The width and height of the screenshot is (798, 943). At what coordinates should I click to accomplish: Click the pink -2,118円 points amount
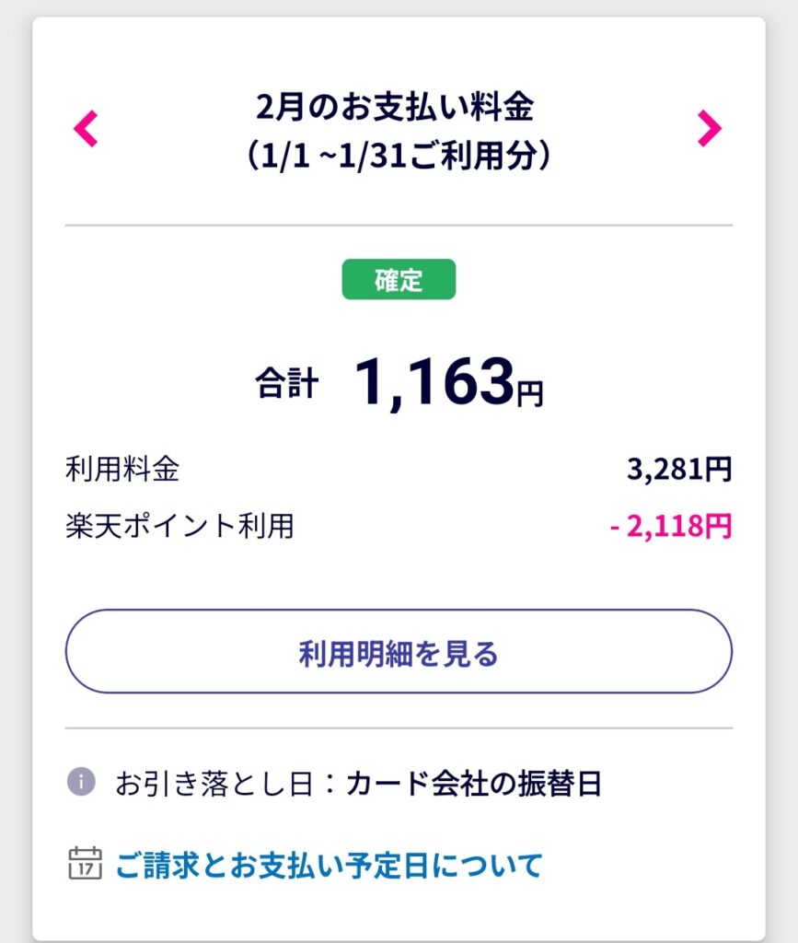coord(671,526)
